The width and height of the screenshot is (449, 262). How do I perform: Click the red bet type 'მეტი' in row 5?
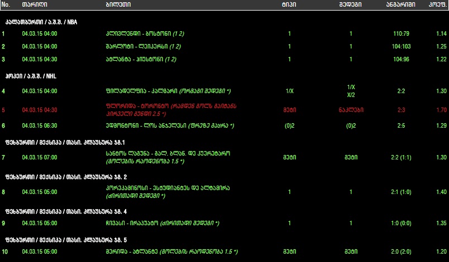tap(289, 110)
